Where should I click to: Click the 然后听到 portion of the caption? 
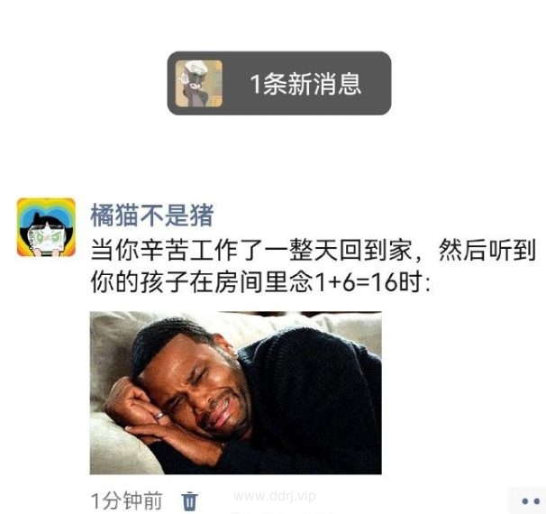click(x=487, y=250)
